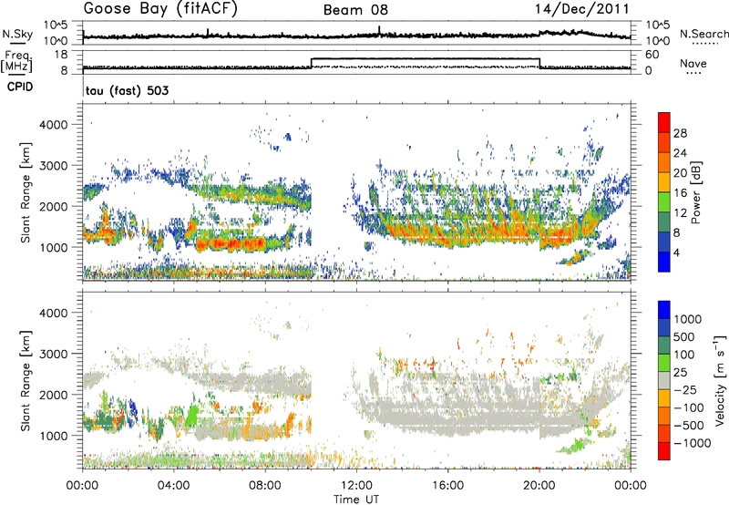
Task: Select the 'tau (fast) 503' text
Action: [127, 90]
